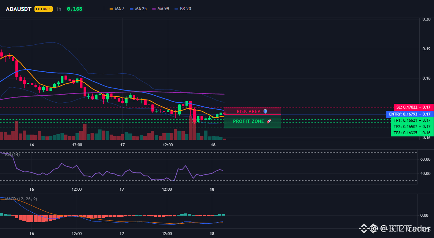Click the TP3: 0.16335 label

pyautogui.click(x=405, y=133)
